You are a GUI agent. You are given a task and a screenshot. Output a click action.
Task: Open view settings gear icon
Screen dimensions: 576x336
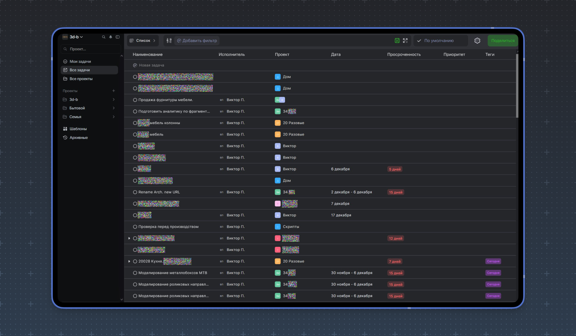[477, 40]
